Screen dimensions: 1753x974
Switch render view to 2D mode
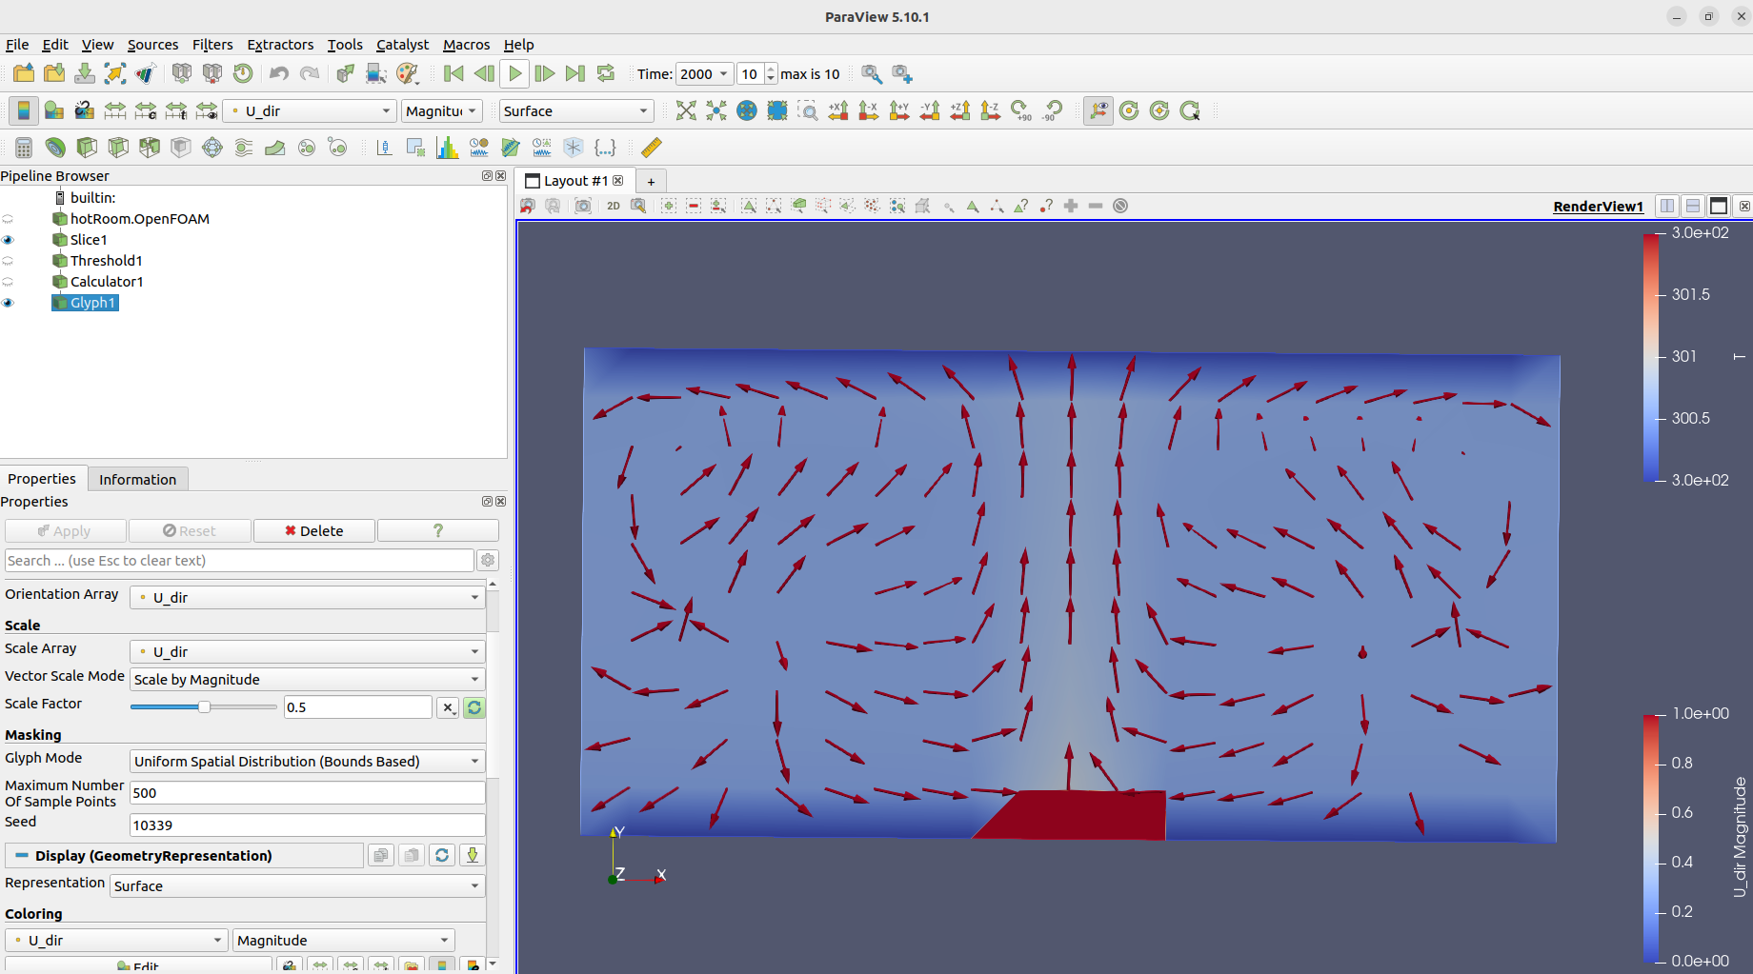[x=613, y=205]
